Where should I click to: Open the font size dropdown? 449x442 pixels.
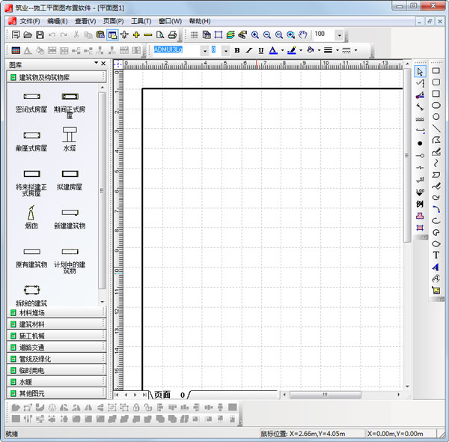coord(226,50)
